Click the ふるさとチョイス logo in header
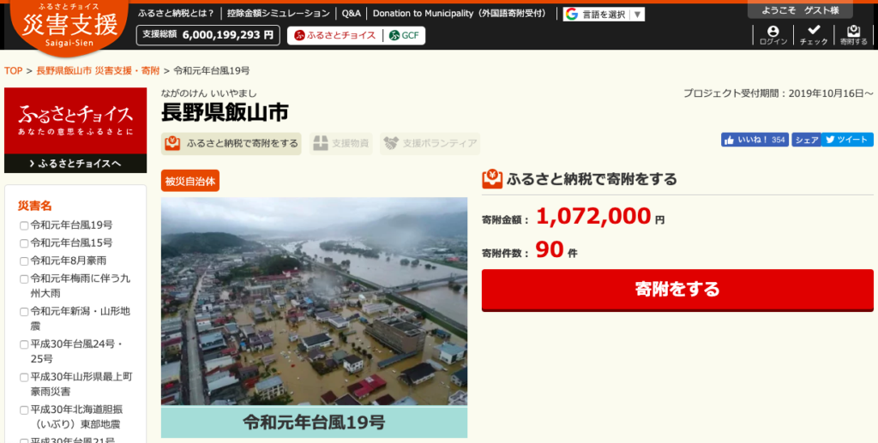The image size is (878, 443). point(335,35)
